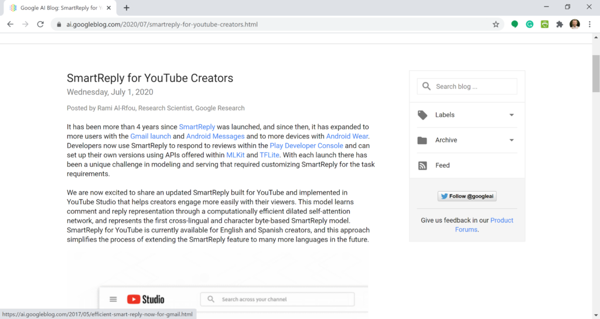Click the address bar URL
This screenshot has height=319, width=600.
(162, 24)
